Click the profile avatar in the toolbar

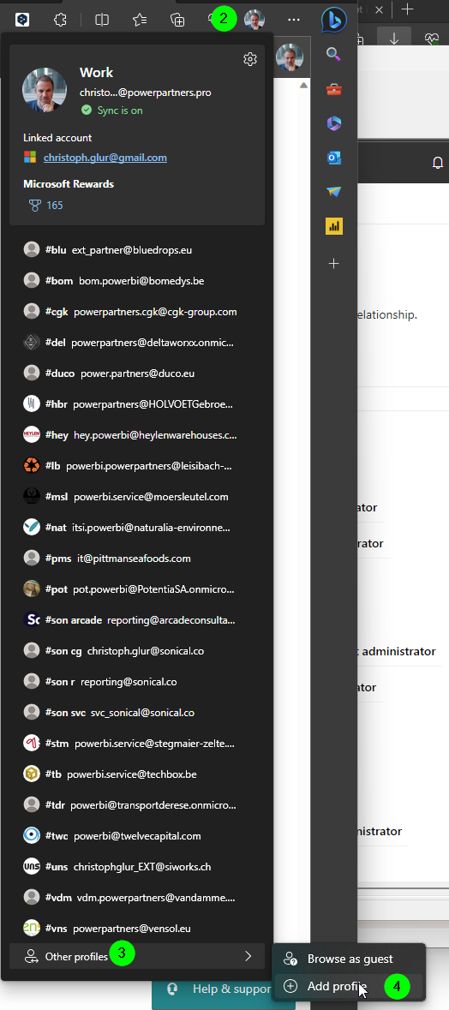254,20
